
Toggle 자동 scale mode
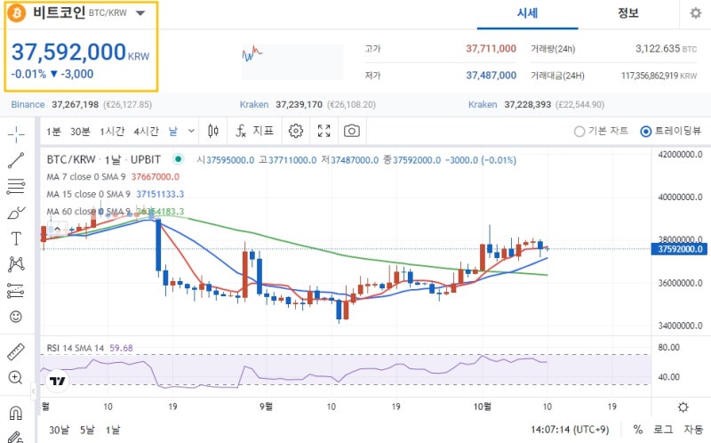coord(693,430)
